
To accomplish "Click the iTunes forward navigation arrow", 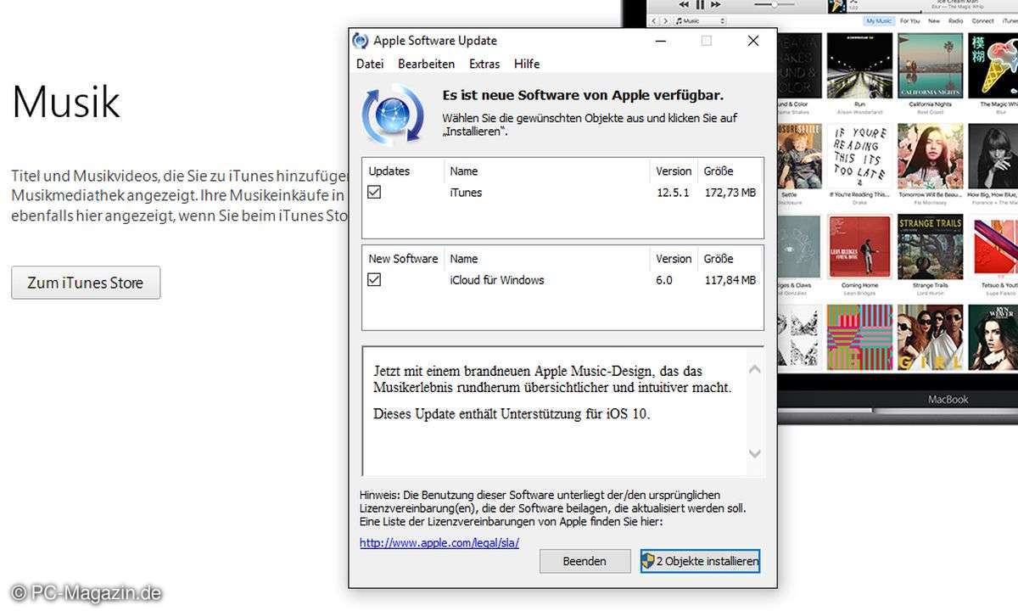I will coord(665,21).
